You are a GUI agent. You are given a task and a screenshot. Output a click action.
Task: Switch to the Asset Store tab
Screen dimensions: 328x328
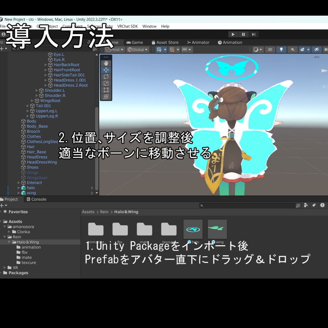pos(165,43)
